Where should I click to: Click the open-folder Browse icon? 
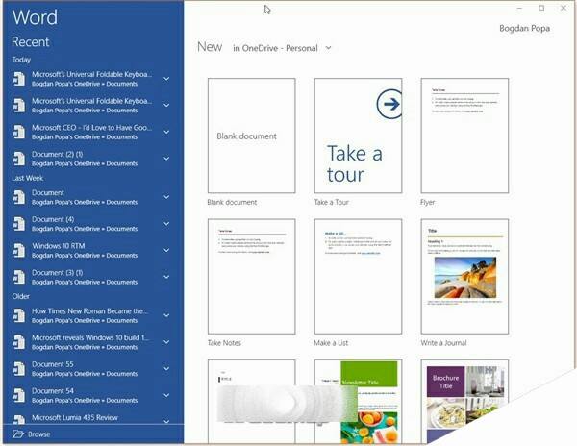[18, 434]
